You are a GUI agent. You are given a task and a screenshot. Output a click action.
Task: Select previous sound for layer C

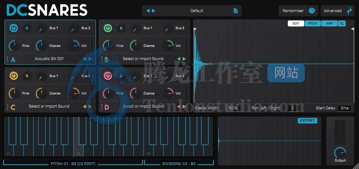click(x=84, y=107)
